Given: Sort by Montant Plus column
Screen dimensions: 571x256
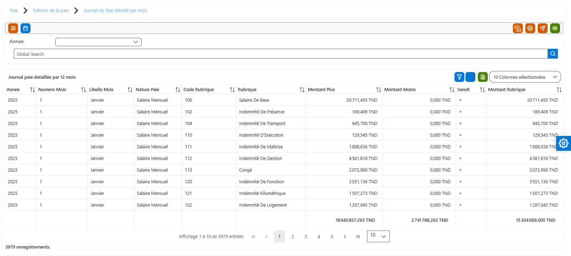Looking at the screenshot, I should point(379,90).
